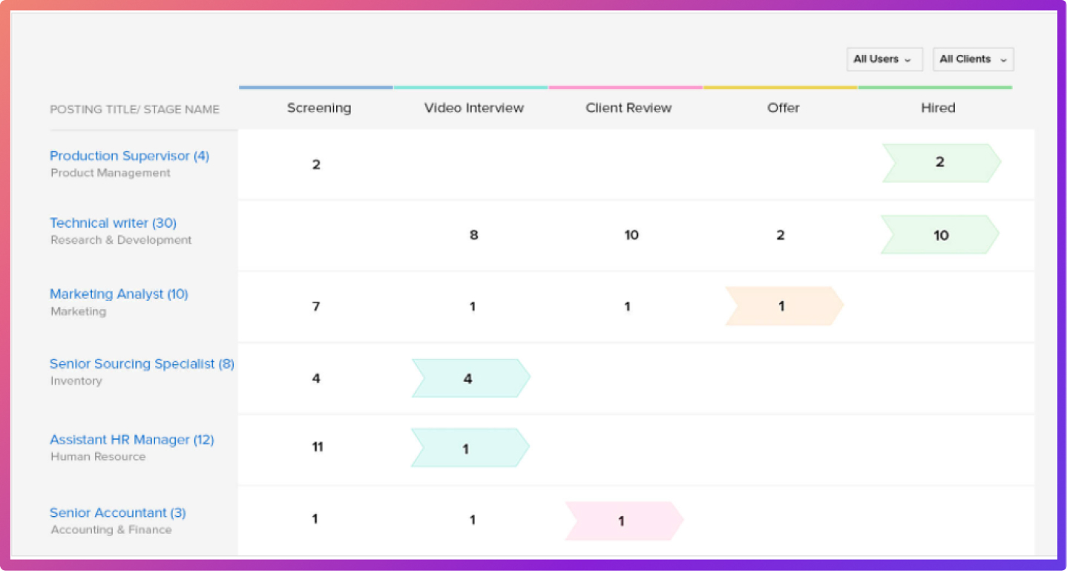The height and width of the screenshot is (571, 1067).
Task: Click the Offer stage column header
Action: [784, 108]
